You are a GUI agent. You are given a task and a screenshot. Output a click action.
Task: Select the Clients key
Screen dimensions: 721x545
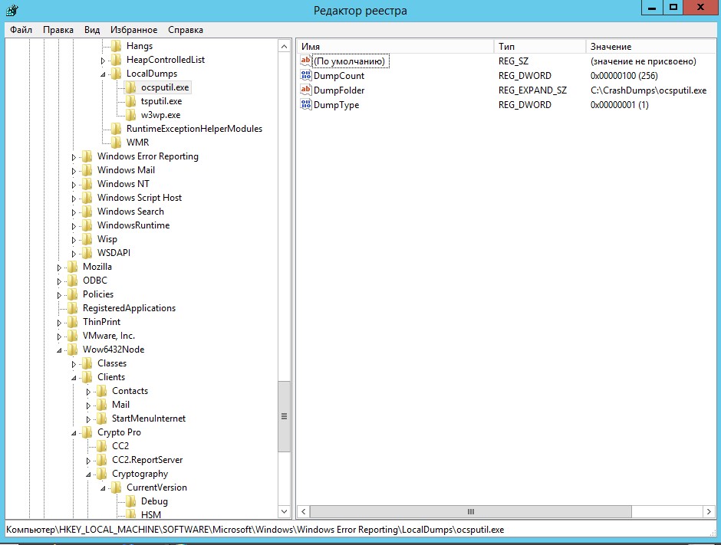110,377
